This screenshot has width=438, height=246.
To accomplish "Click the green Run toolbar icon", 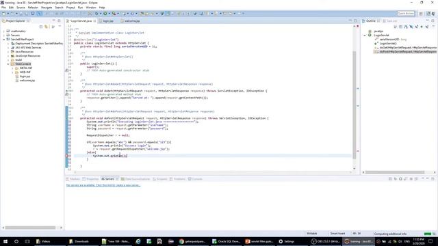I will click(x=105, y=14).
